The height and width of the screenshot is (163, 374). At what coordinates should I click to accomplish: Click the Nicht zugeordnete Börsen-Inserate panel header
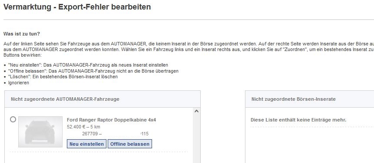click(310, 99)
